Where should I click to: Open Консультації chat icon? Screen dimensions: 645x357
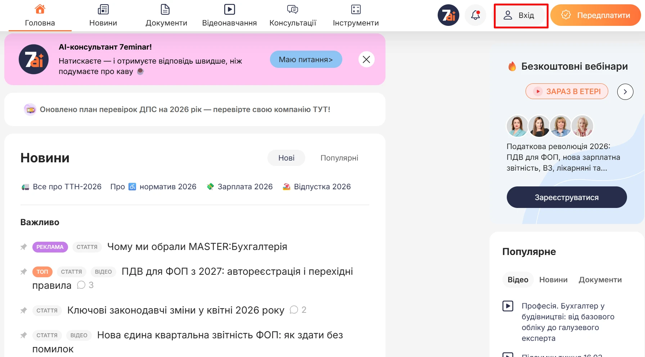tap(293, 9)
